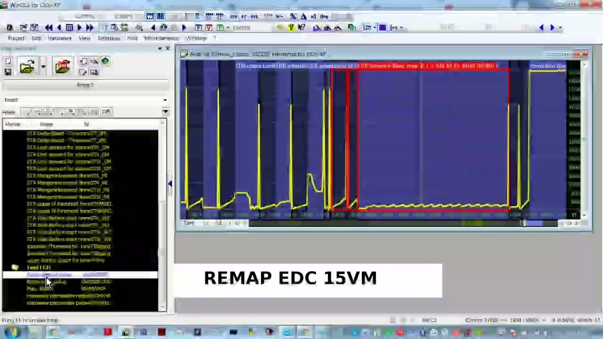This screenshot has height=339, width=603.
Task: Click the yellow Y toolbar icon
Action: tap(291, 28)
